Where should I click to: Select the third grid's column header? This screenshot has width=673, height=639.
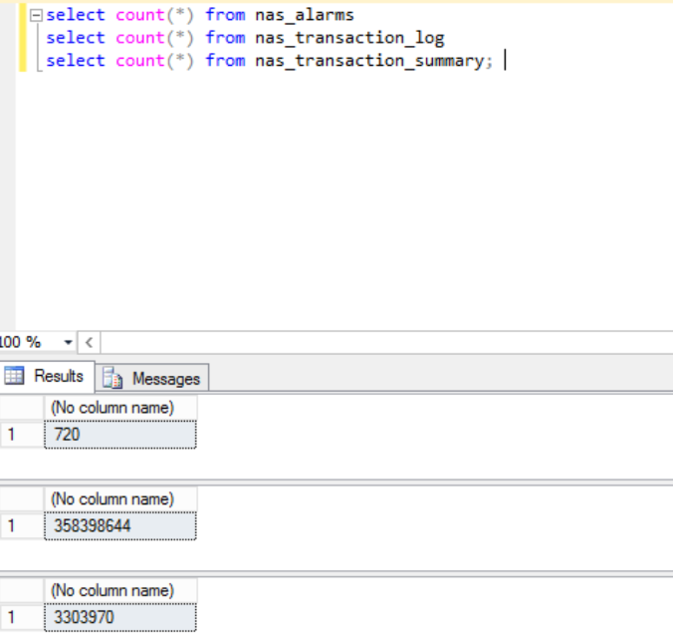(x=120, y=590)
